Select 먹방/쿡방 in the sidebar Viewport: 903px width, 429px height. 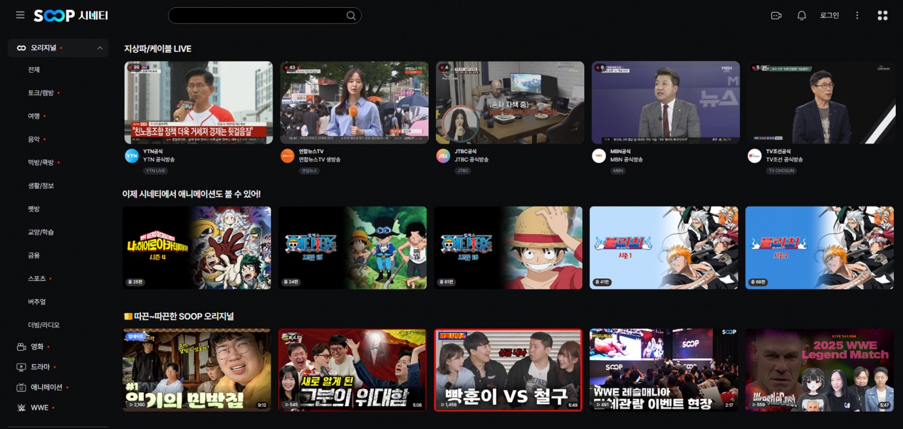(40, 162)
